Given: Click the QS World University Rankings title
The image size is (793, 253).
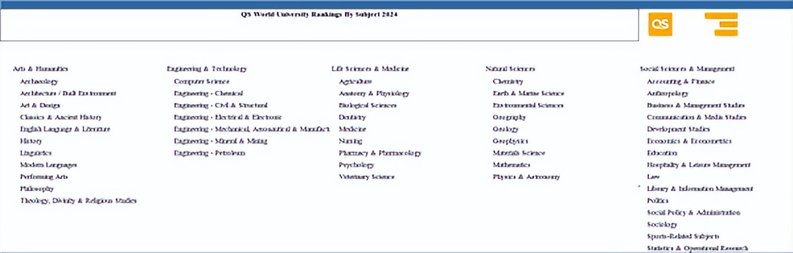Looking at the screenshot, I should coord(320,14).
